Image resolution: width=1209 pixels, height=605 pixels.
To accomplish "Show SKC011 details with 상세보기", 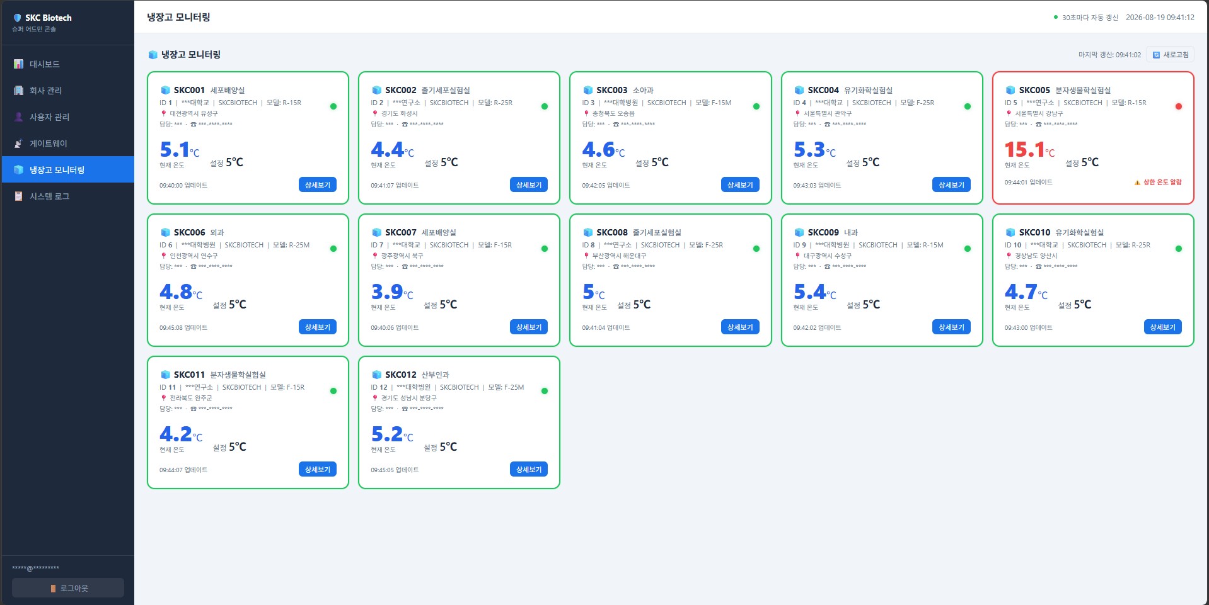I will point(317,470).
